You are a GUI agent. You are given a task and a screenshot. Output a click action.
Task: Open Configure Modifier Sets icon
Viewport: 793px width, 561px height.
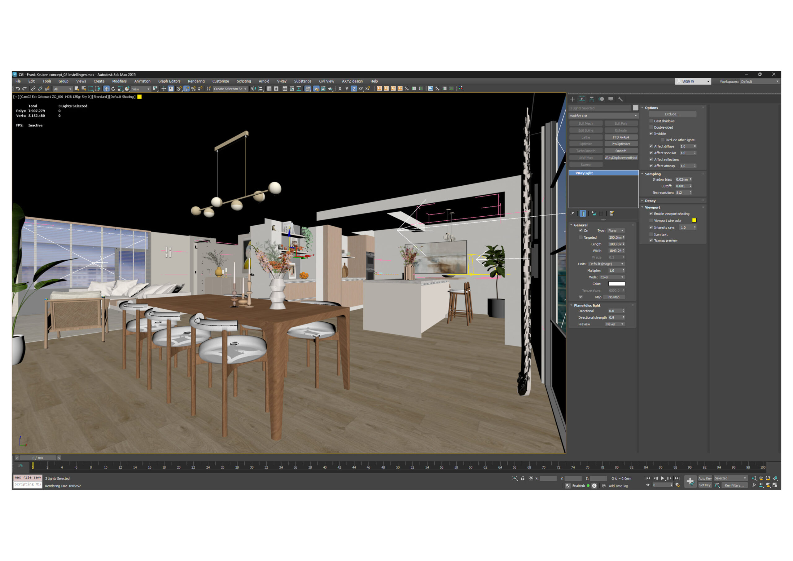point(611,214)
